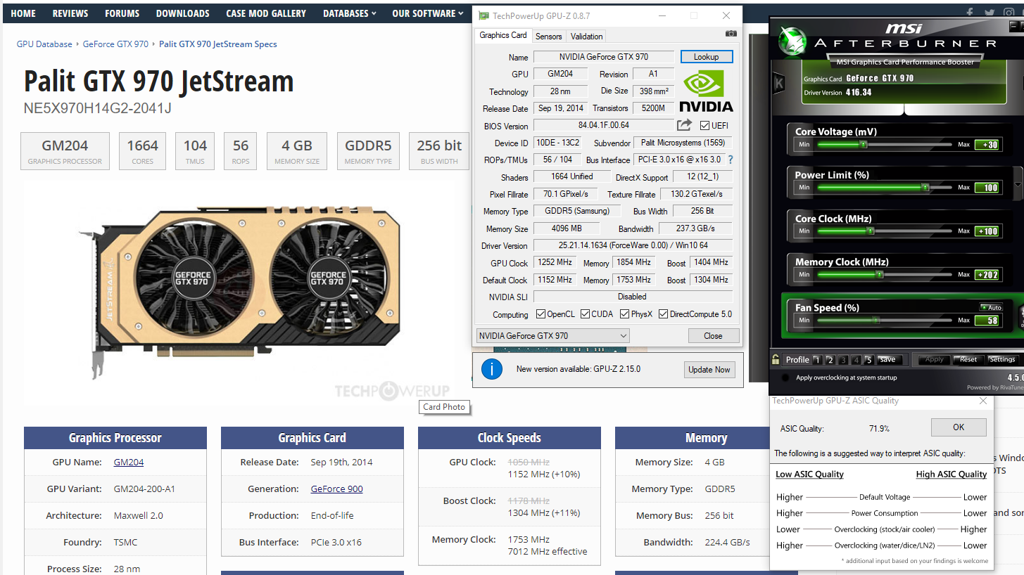Switch to the Sensors tab in GPU-Z
Image resolution: width=1024 pixels, height=575 pixels.
(549, 37)
